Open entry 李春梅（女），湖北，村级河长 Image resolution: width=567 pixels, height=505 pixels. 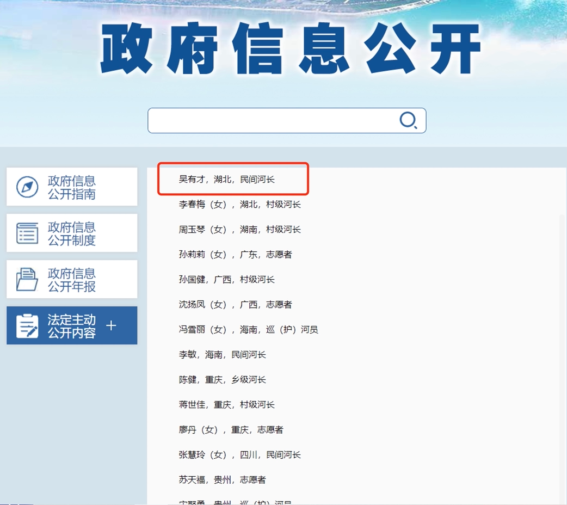[239, 205]
